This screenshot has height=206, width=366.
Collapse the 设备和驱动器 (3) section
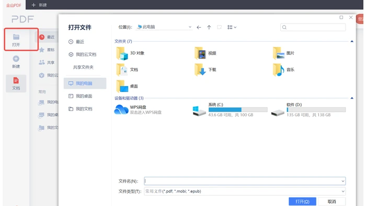point(352,98)
